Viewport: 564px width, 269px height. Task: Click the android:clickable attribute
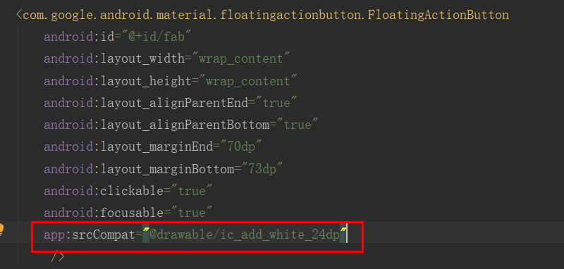[x=104, y=191]
